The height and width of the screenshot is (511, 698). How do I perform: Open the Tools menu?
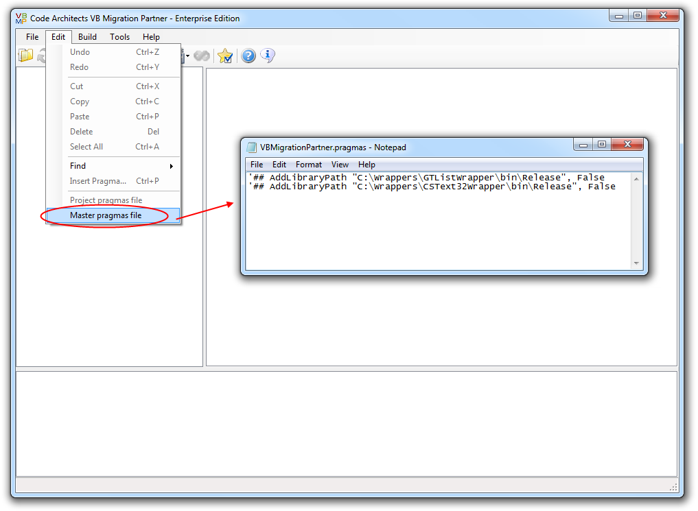click(119, 37)
